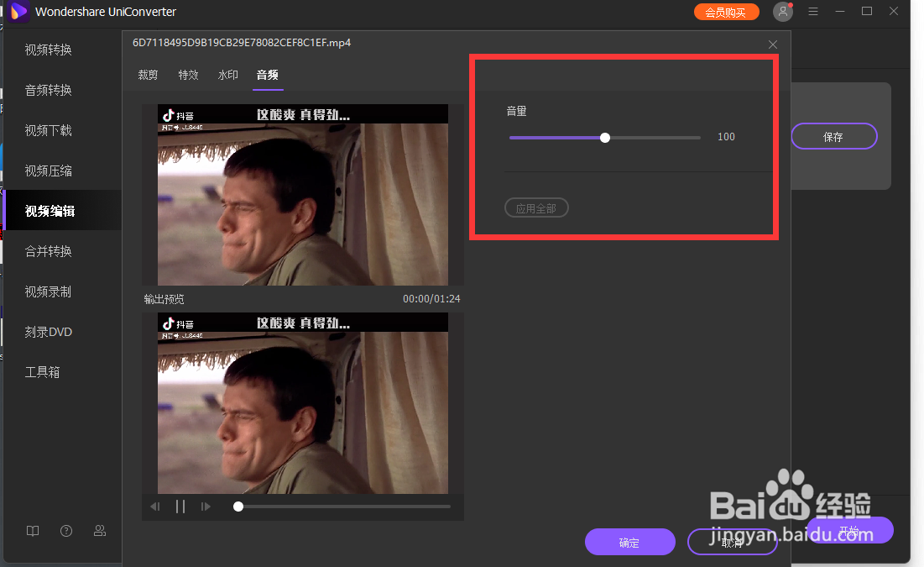Viewport: 924px width, 567px height.
Task: Switch to the 裁剪 crop tab
Action: [x=148, y=75]
